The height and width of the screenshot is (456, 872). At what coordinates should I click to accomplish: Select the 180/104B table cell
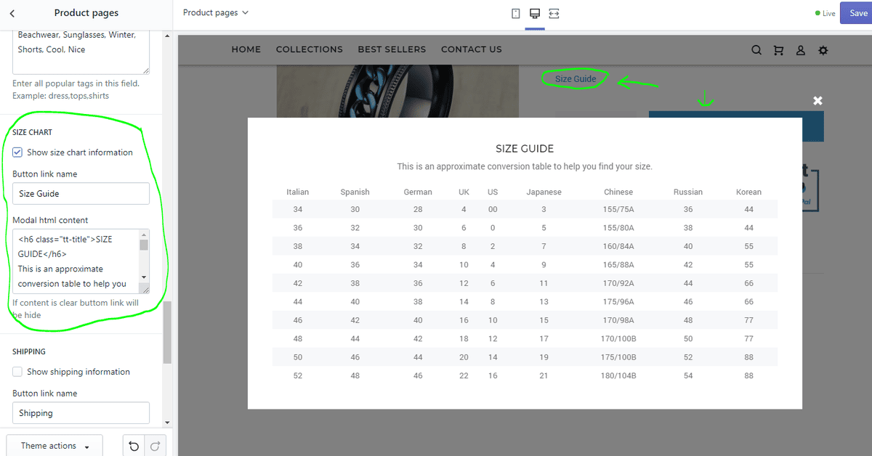point(618,376)
